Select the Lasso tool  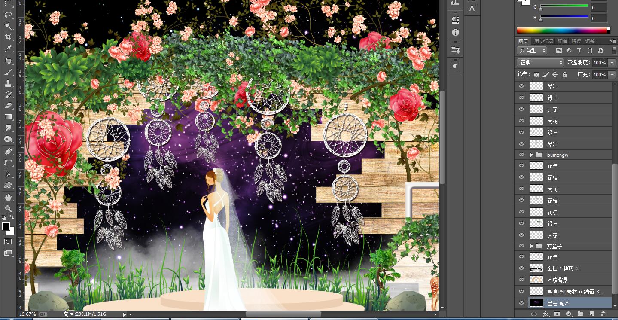(x=8, y=15)
